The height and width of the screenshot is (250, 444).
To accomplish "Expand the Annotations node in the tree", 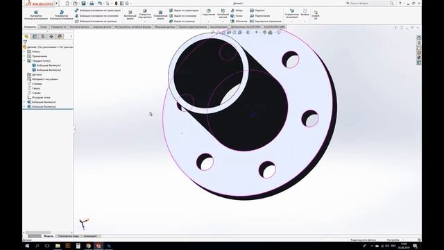I will click(x=24, y=56).
